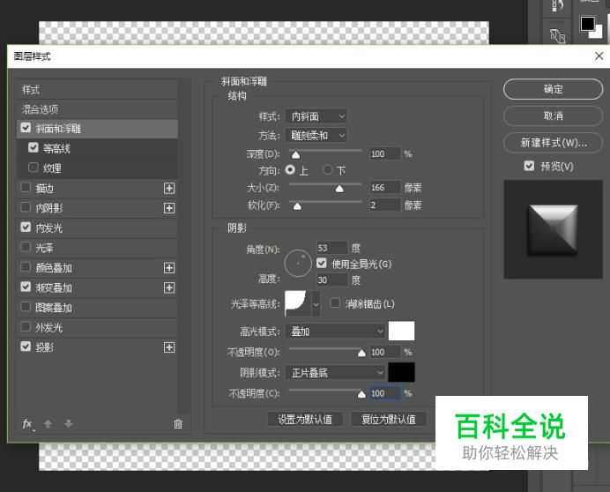The width and height of the screenshot is (610, 492).
Task: Add another 投影 effect plus icon
Action: click(169, 347)
